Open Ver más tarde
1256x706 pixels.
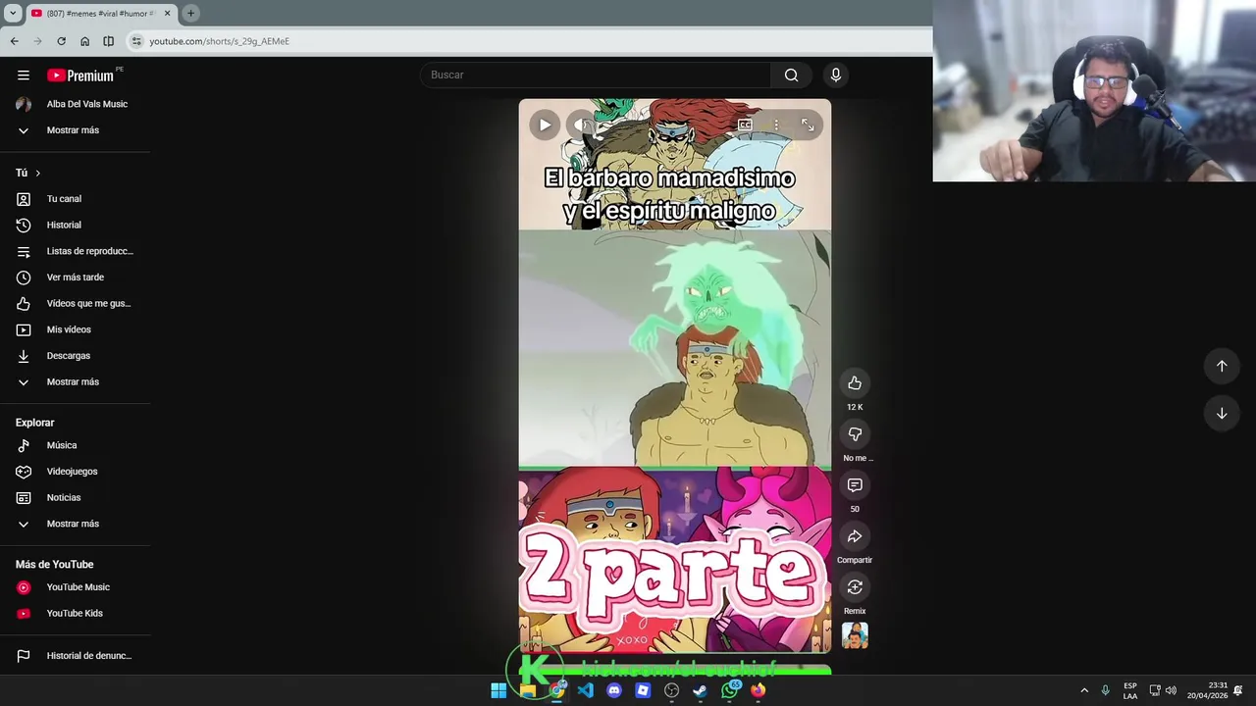[76, 277]
